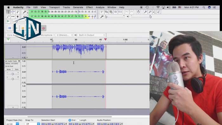The image size is (222, 125).
Task: Select the Selection (I-beam) tool
Action: coord(8,12)
